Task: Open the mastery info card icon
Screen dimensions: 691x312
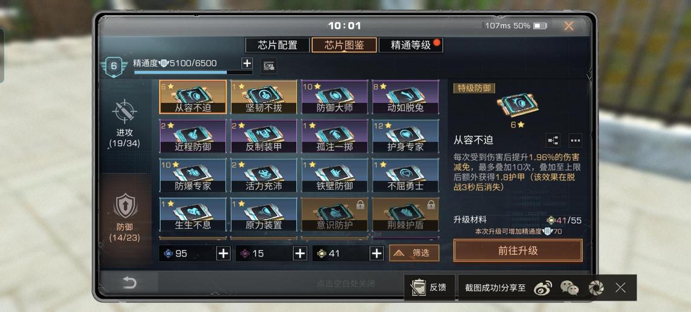Action: click(268, 66)
